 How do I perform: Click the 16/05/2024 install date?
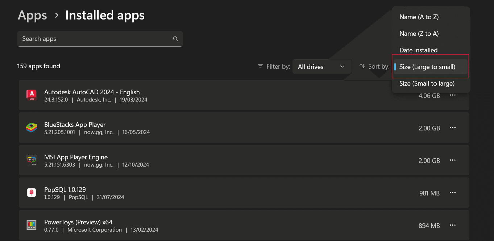(136, 132)
